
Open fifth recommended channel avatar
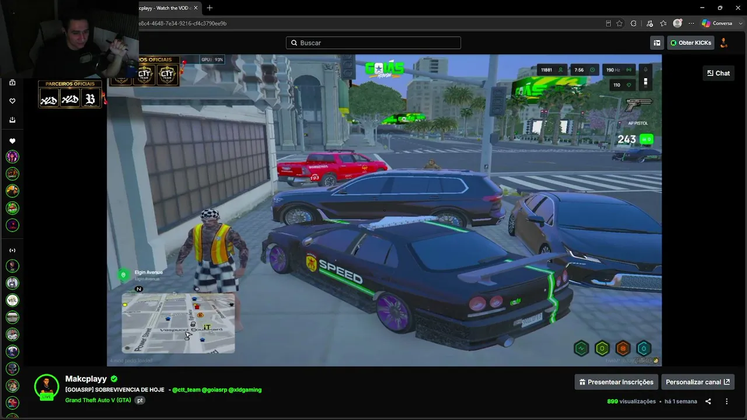[x=12, y=334]
